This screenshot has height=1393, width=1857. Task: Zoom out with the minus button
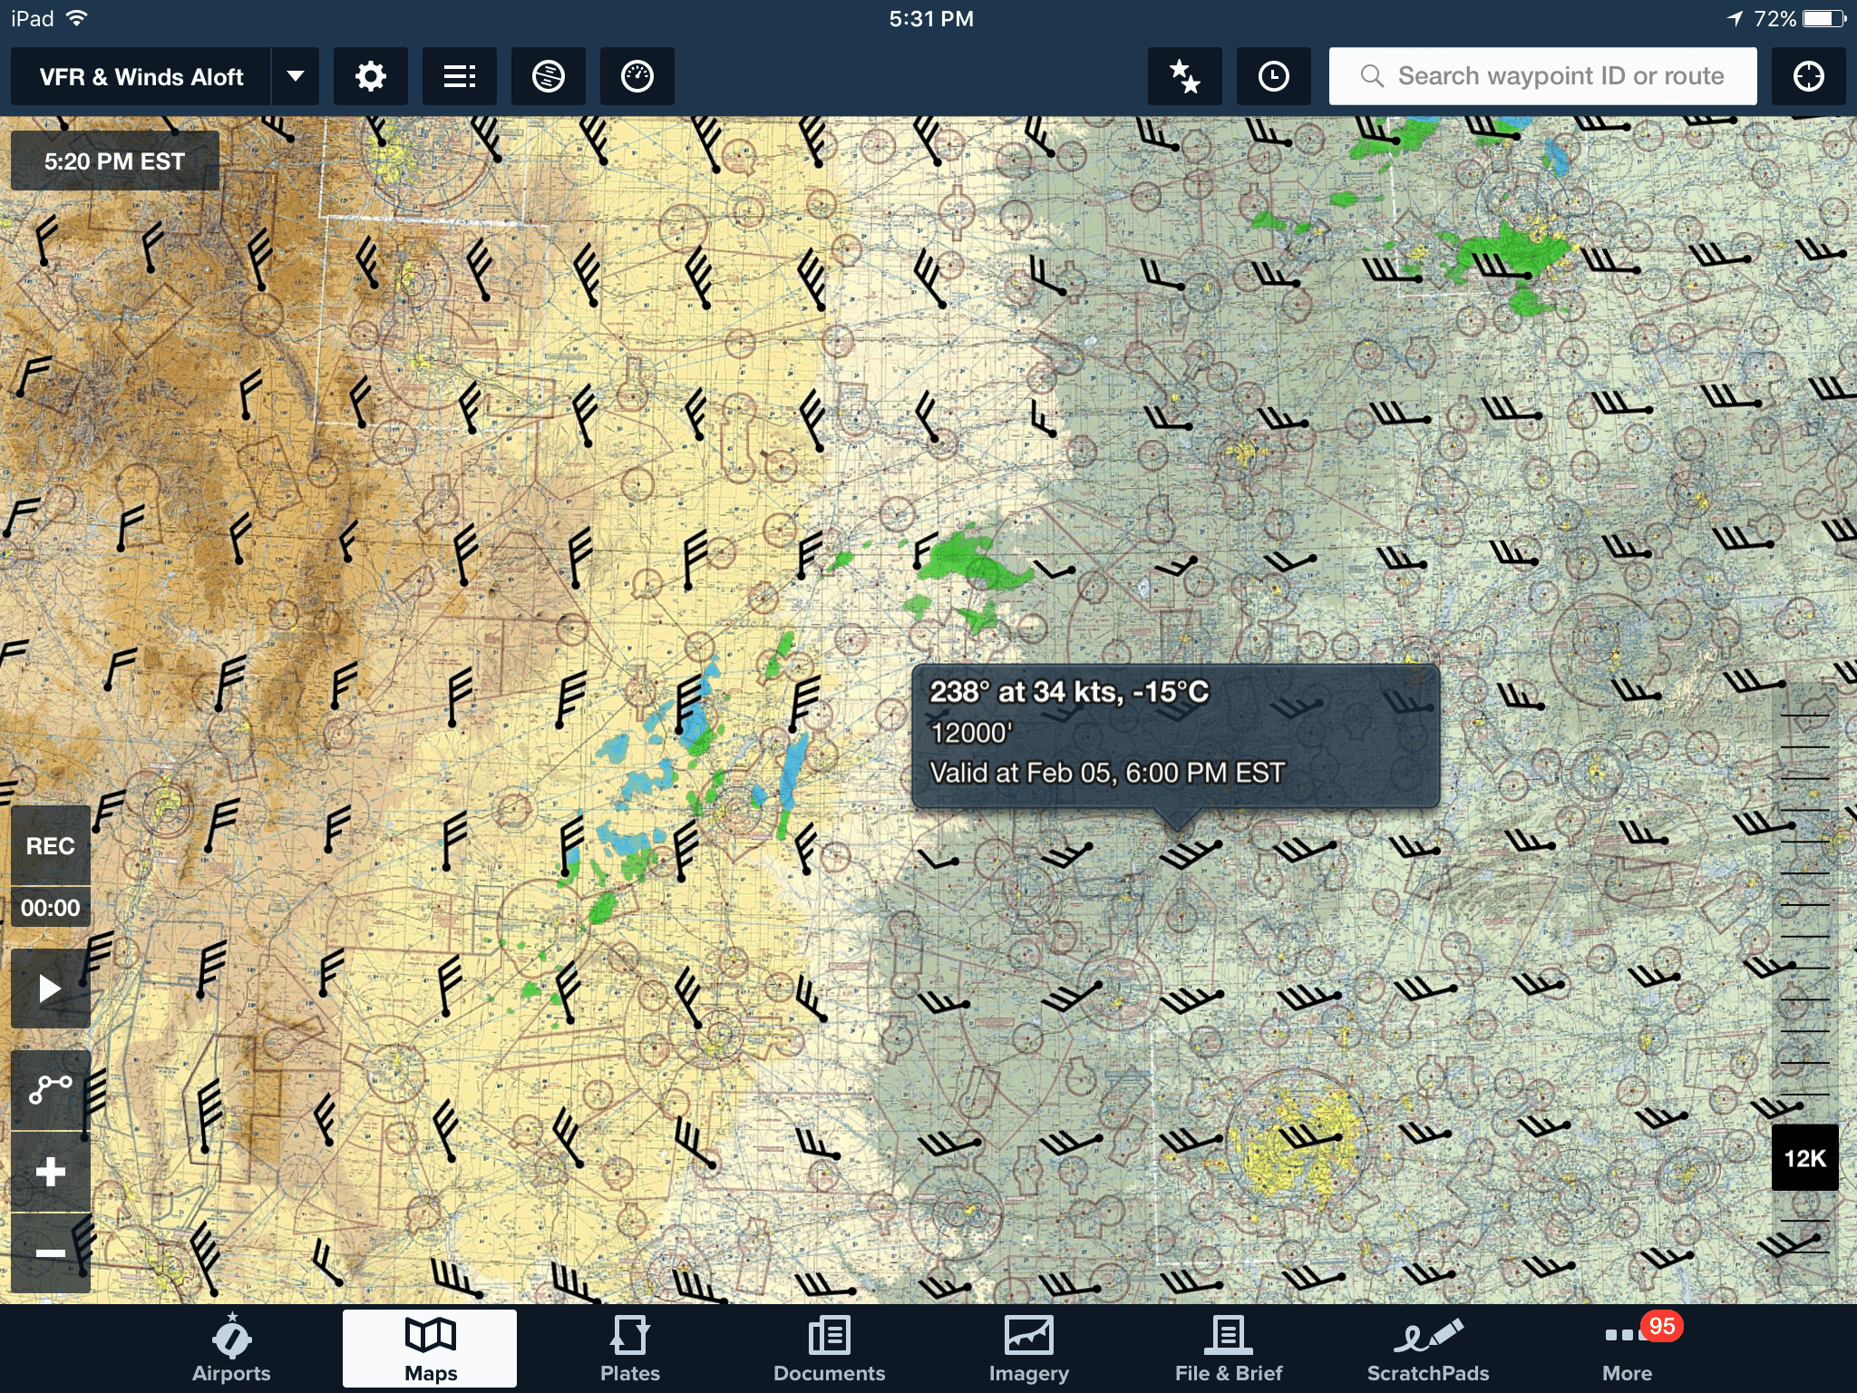click(51, 1253)
